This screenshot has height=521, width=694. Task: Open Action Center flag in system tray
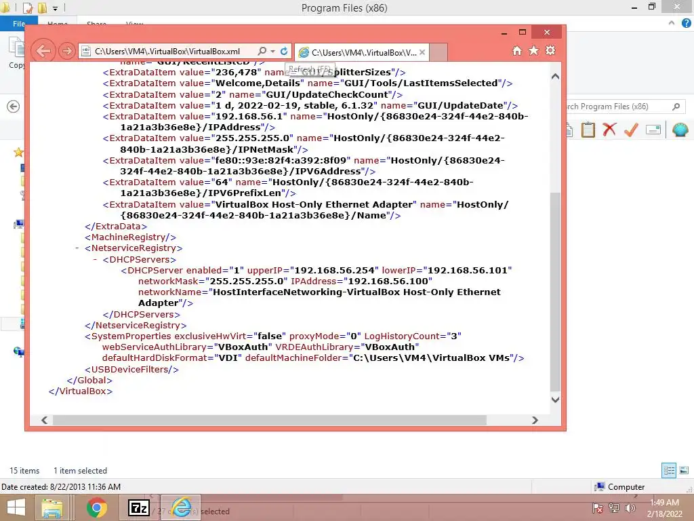[x=598, y=508]
